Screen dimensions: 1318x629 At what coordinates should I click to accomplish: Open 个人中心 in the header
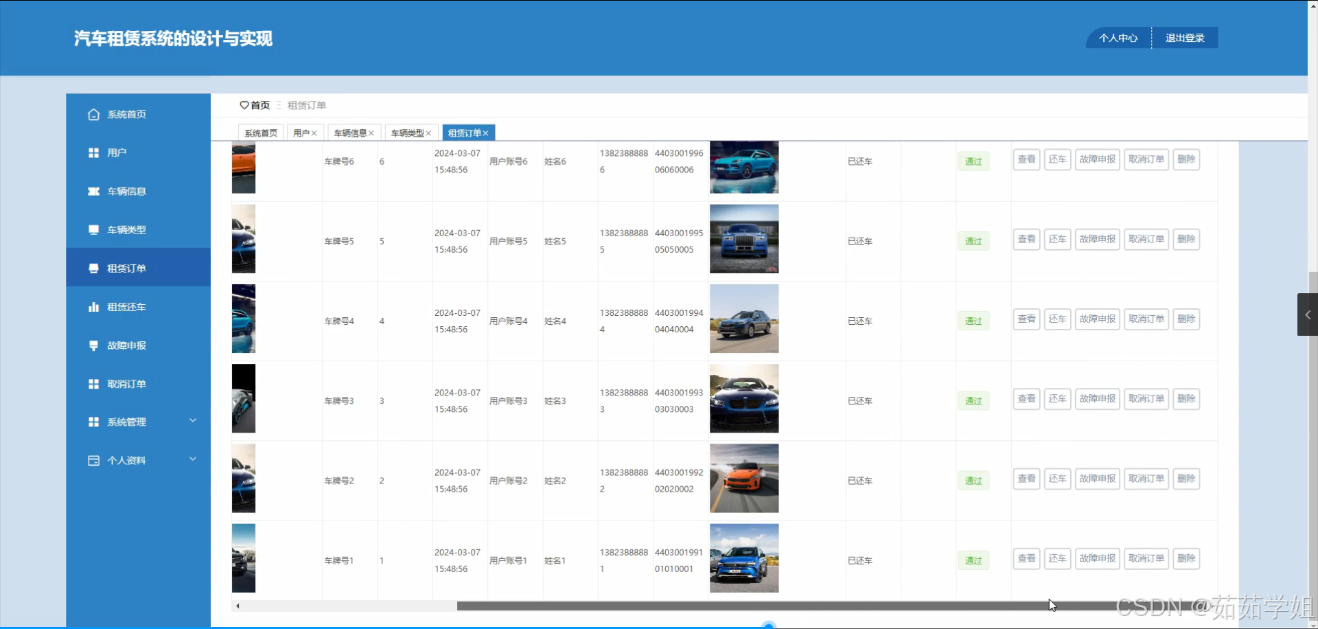point(1118,38)
